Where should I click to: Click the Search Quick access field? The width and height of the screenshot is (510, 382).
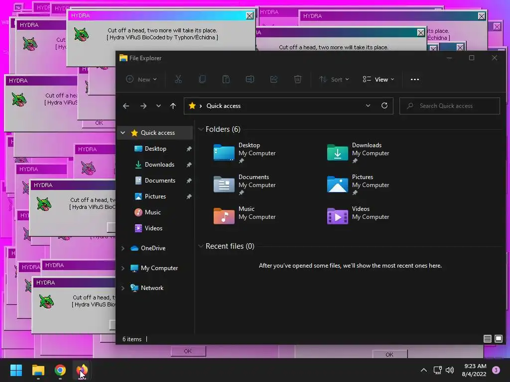click(x=450, y=106)
